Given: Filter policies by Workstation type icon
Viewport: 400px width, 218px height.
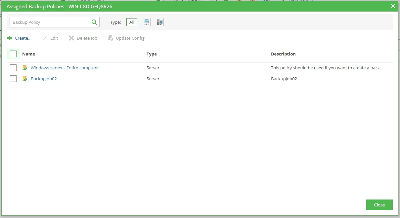Looking at the screenshot, I should pyautogui.click(x=160, y=22).
